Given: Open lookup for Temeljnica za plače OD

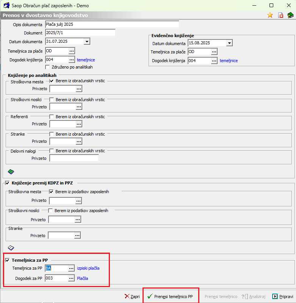Looking at the screenshot, I should [72, 51].
